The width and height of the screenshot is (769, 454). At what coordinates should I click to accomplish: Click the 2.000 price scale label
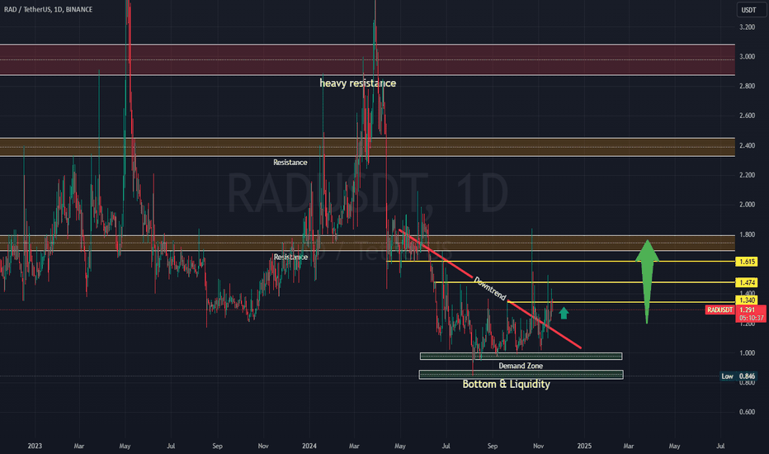coord(747,205)
